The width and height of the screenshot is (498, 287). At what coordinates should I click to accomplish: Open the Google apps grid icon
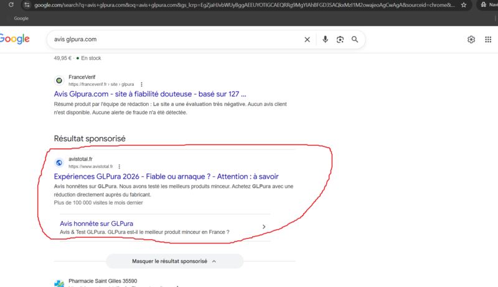coord(488,39)
